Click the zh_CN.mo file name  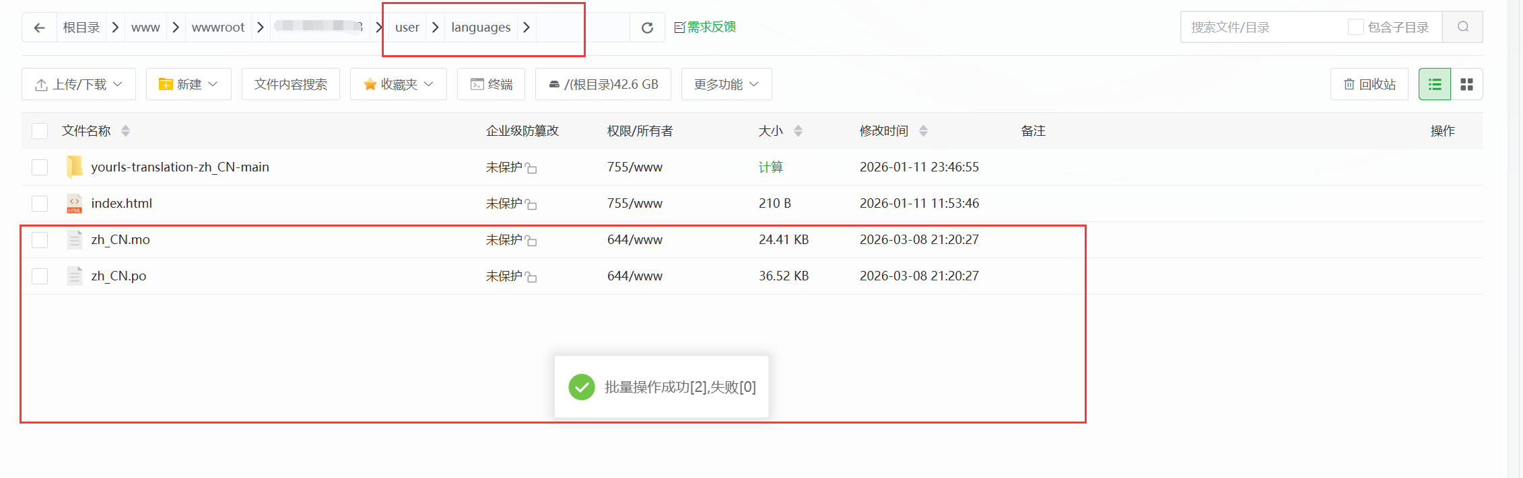click(x=121, y=239)
